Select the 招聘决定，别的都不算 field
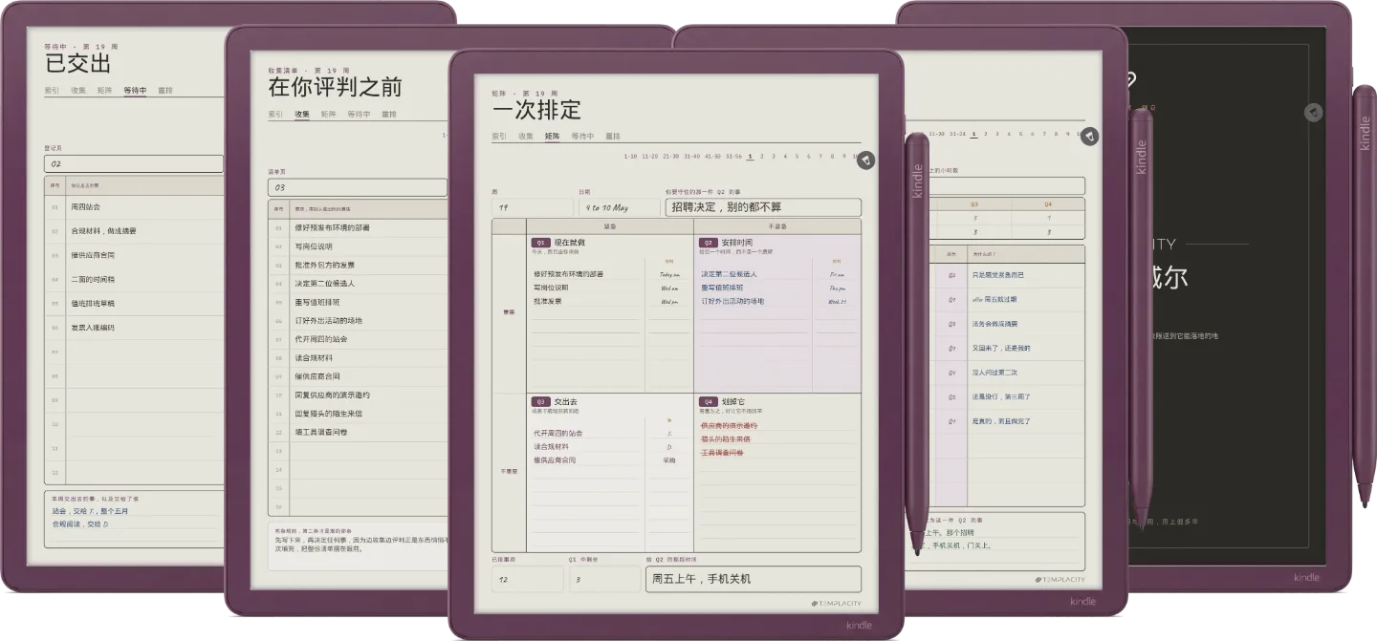1377x641 pixels. tap(763, 207)
